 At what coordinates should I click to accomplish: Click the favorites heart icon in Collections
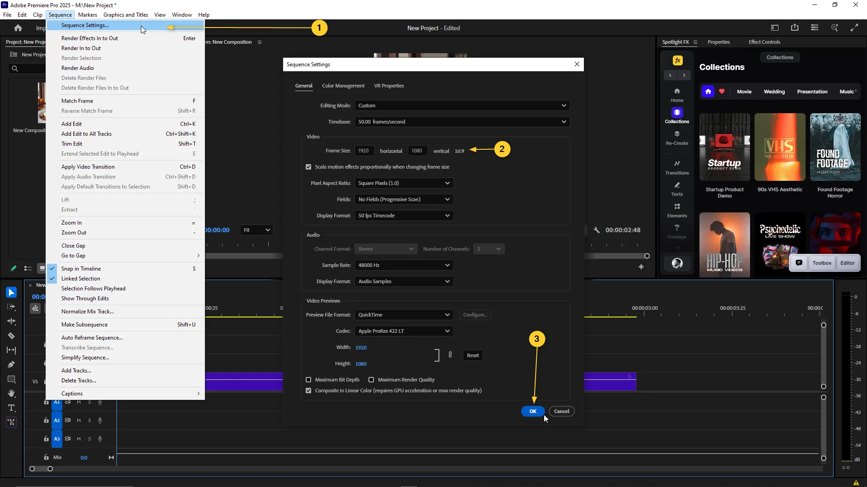tap(722, 92)
